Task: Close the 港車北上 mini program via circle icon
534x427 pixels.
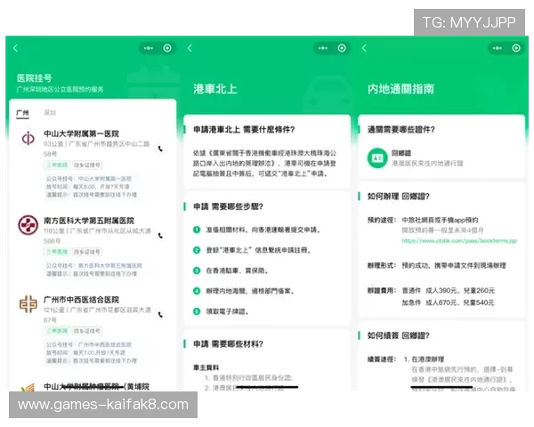Action: point(342,48)
